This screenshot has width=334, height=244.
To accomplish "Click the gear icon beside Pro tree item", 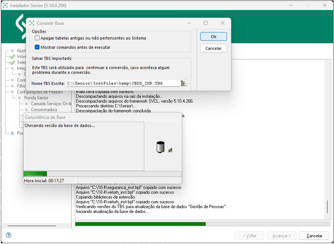I will (12, 133).
